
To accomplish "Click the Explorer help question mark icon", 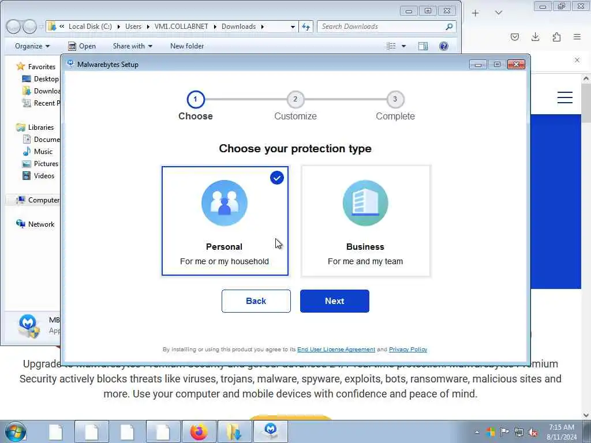I will point(444,46).
